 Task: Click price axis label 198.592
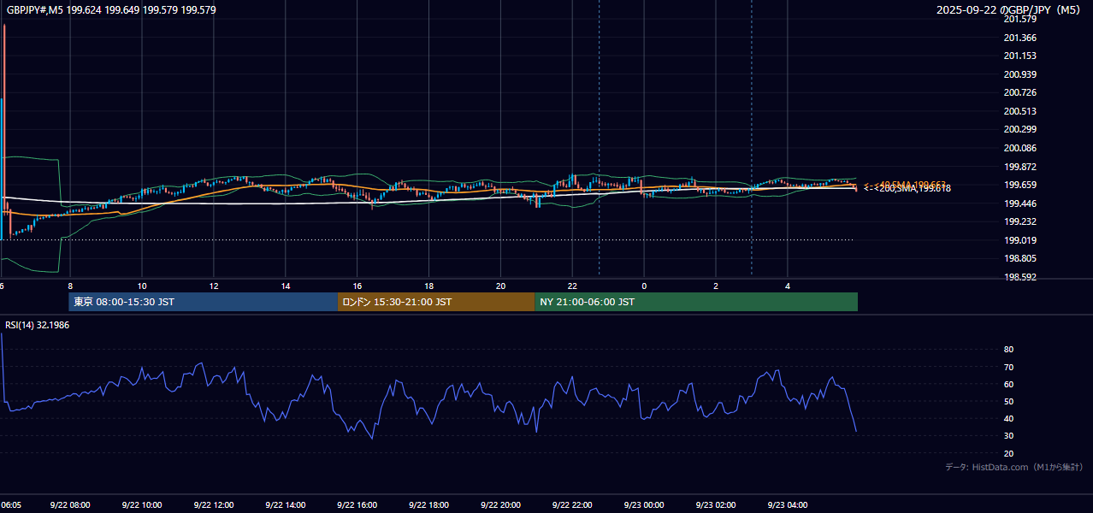click(1019, 277)
